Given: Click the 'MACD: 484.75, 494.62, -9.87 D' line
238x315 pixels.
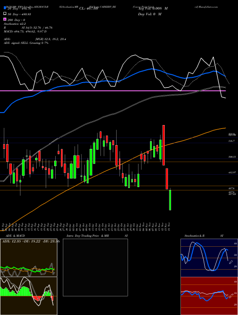Looking at the screenshot, I should pos(25,31).
